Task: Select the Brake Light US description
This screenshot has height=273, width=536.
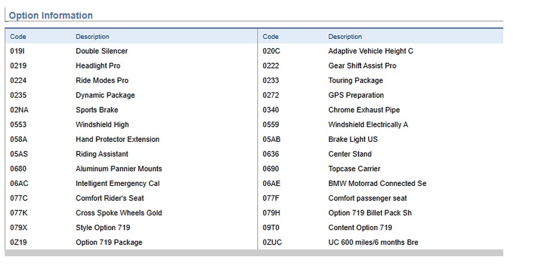Action: 353,139
